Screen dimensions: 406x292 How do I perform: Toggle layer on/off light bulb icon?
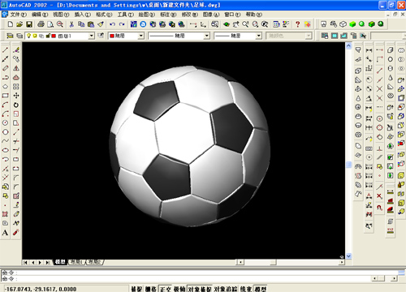pos(28,36)
